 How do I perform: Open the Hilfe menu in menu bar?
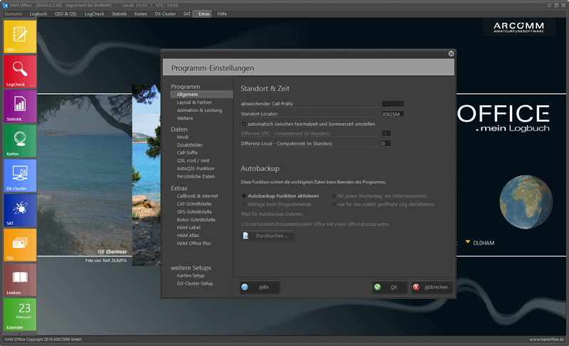point(222,13)
